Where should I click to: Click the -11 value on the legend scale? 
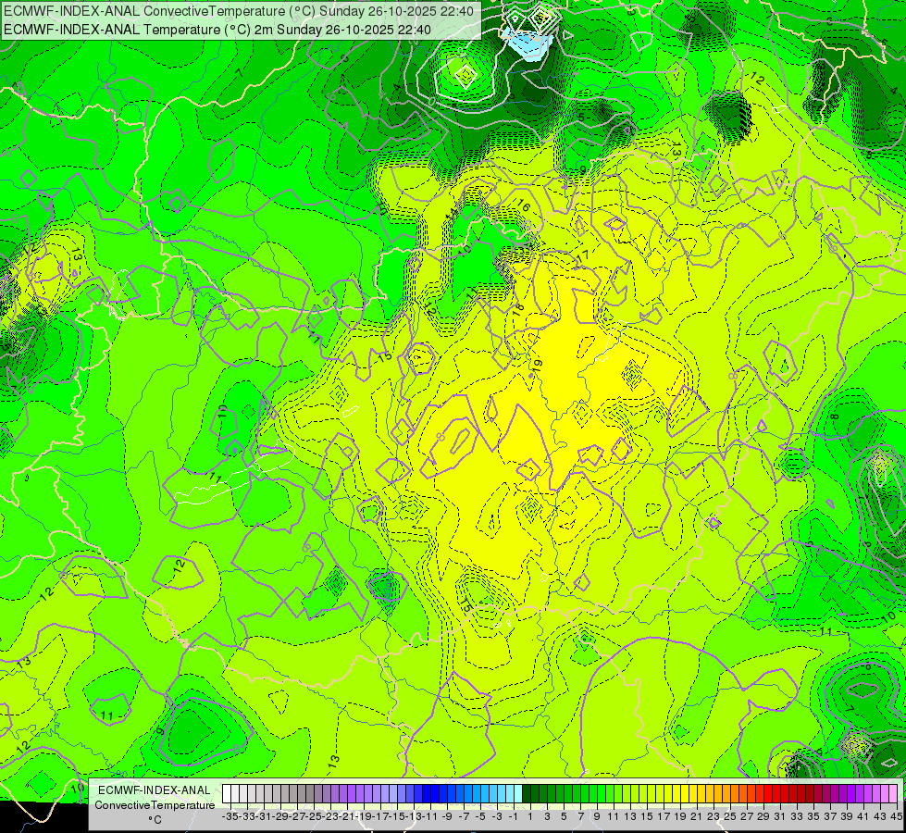coord(430,816)
